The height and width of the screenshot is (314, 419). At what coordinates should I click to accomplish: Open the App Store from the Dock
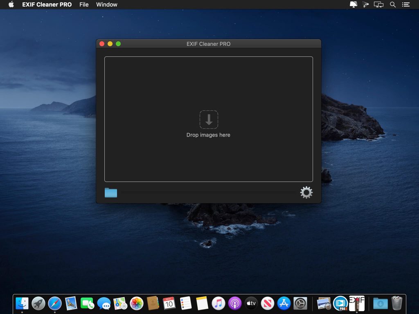click(284, 303)
